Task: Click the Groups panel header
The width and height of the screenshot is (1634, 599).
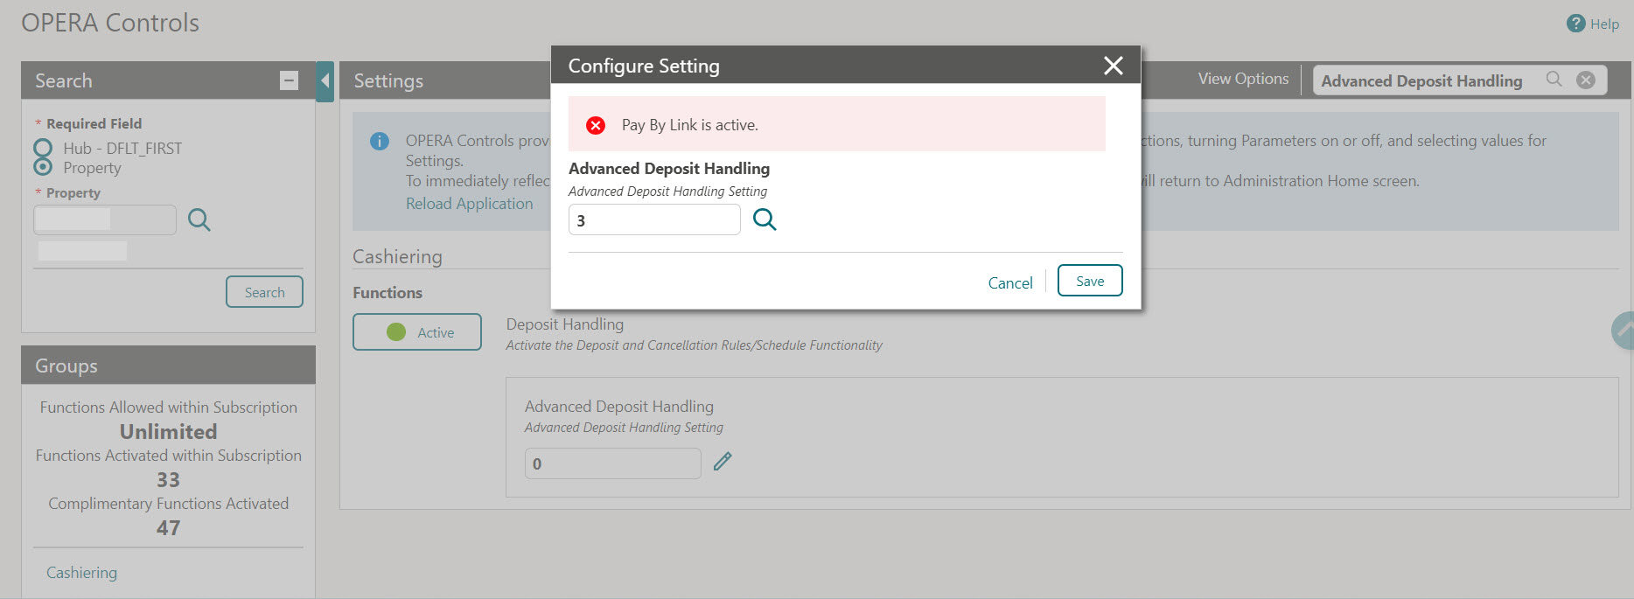Action: pyautogui.click(x=168, y=366)
